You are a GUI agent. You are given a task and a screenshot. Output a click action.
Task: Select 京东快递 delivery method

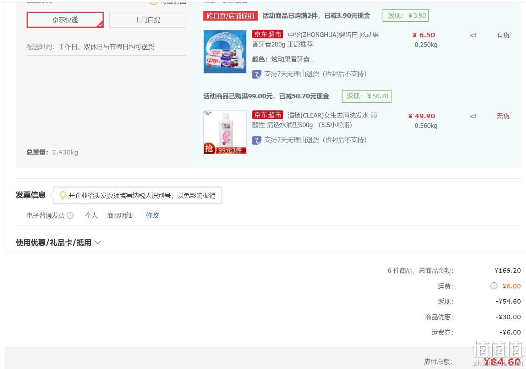click(65, 20)
